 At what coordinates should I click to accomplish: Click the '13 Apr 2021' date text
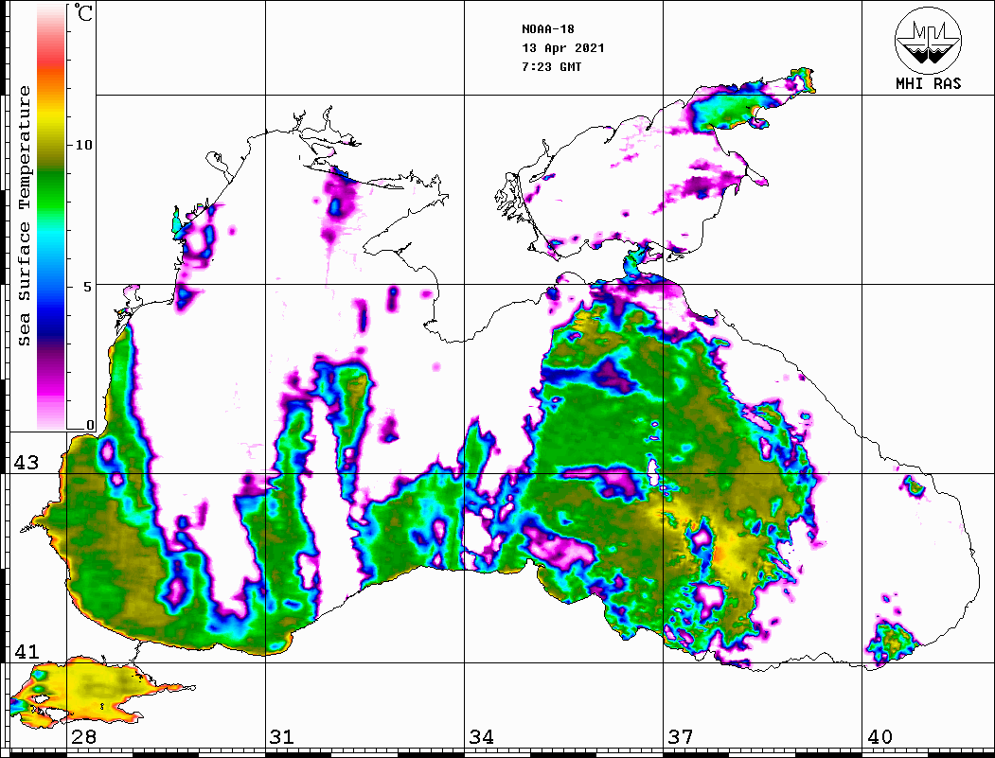(563, 48)
